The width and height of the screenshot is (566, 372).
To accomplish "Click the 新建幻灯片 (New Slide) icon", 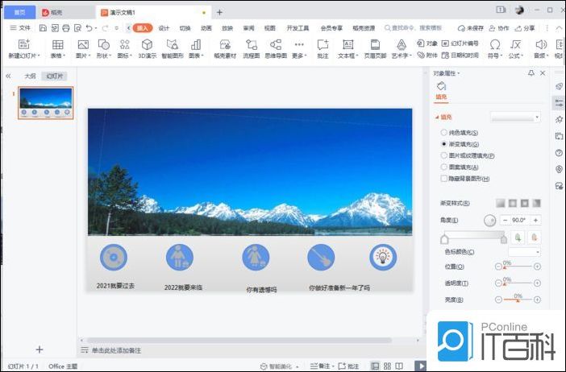I will 23,46.
